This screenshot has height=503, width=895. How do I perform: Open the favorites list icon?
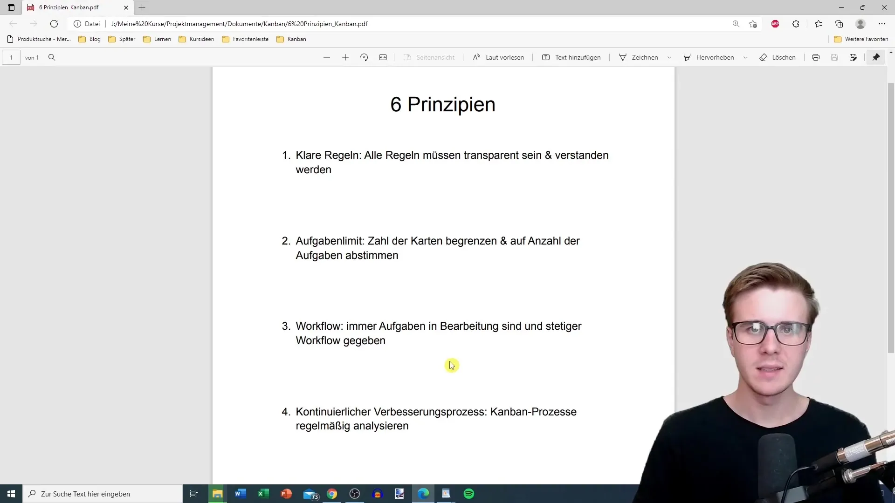[x=819, y=24]
